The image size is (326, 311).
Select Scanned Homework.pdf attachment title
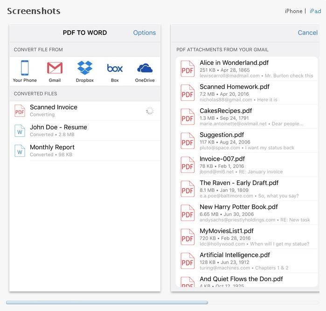[235, 86]
